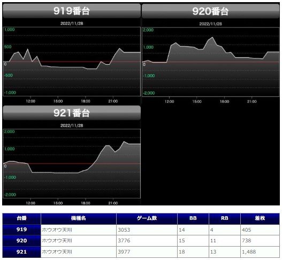The width and height of the screenshot is (282, 260).
Task: Click the peak of the 920 graph line
Action: tap(212, 37)
